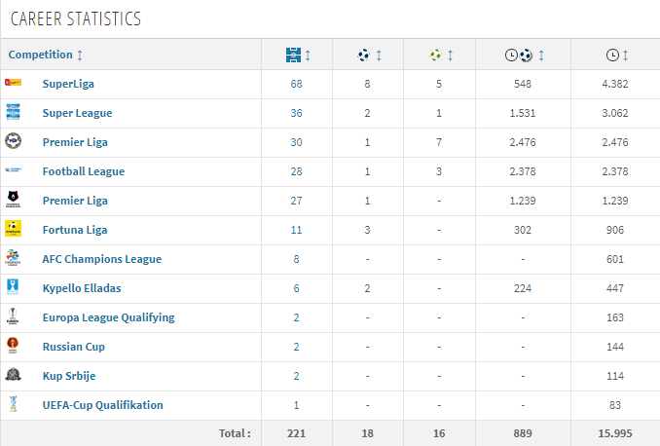Sort by minutes played clock icon column
The image size is (660, 446).
click(612, 56)
